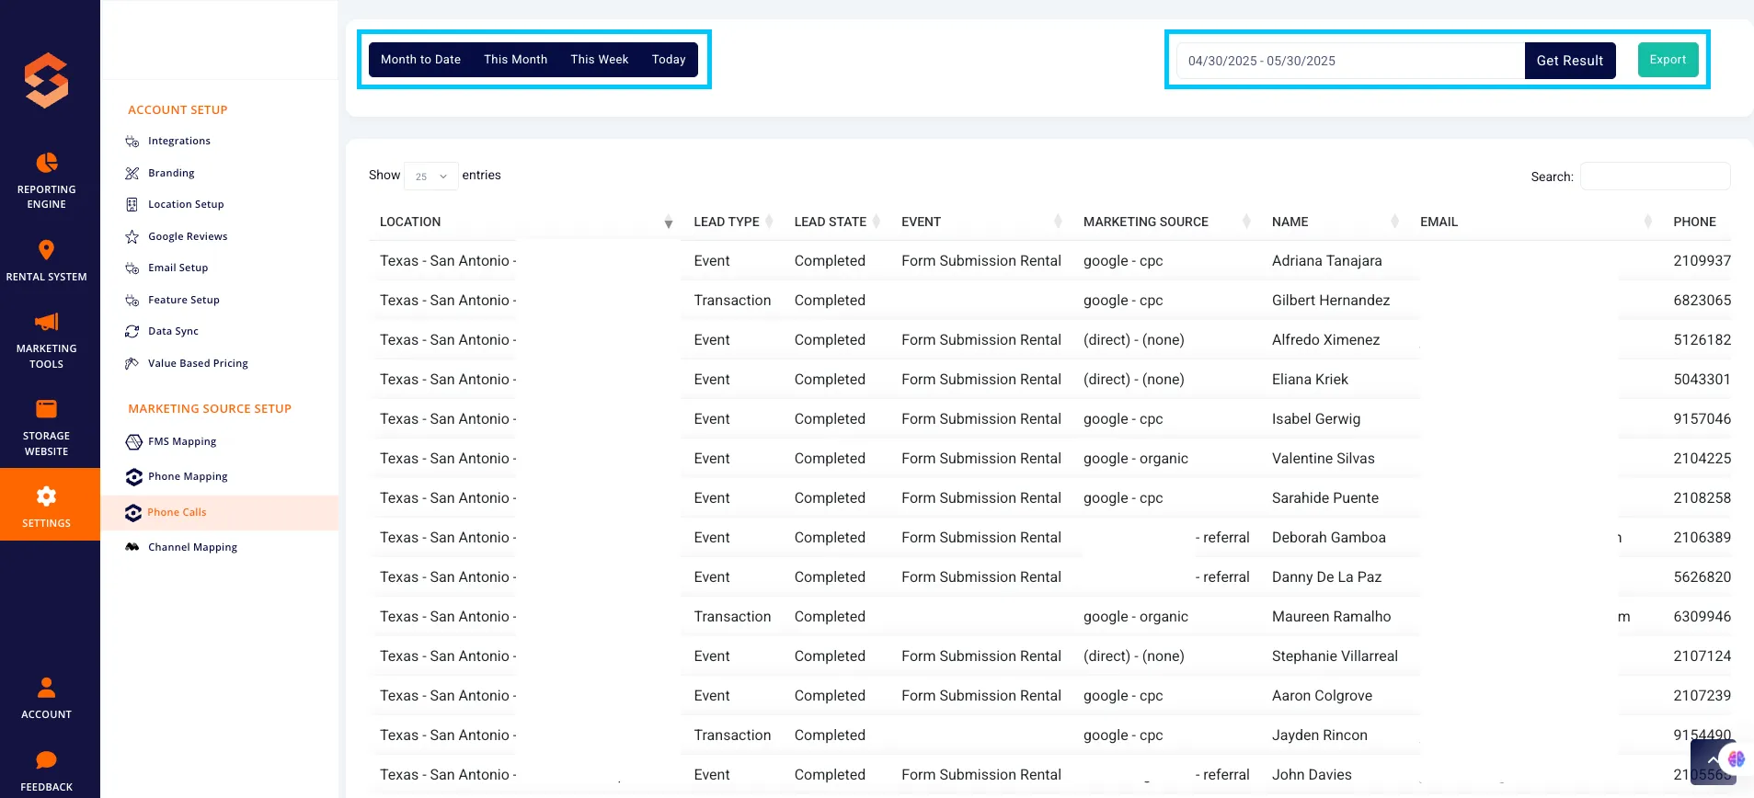Image resolution: width=1754 pixels, height=798 pixels.
Task: Click the Branding icon
Action: tap(132, 173)
